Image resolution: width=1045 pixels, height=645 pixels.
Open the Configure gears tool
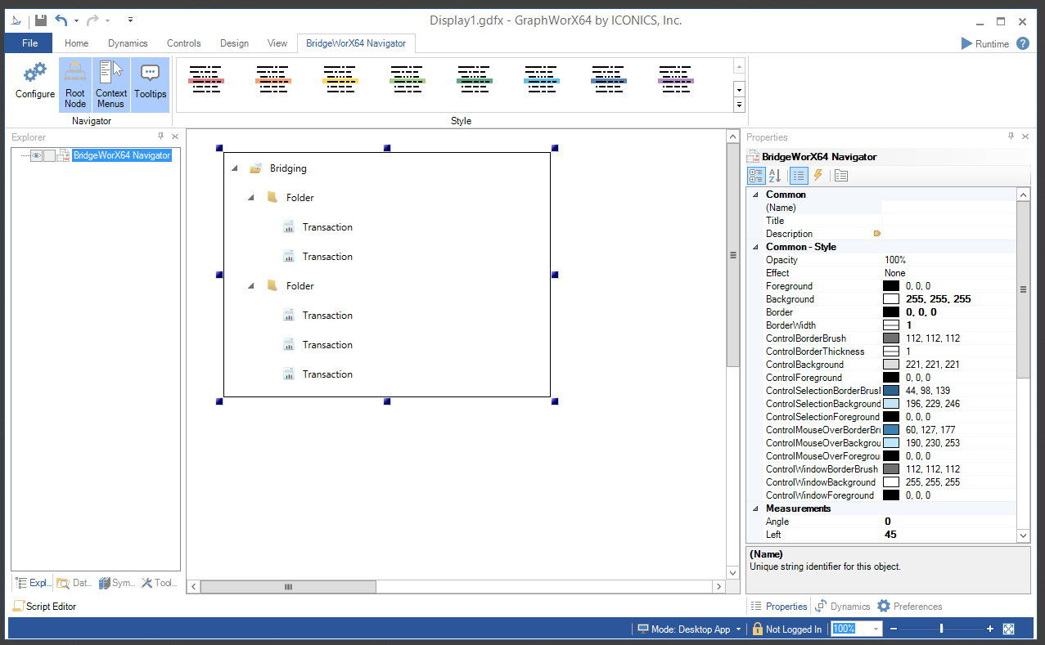click(x=35, y=83)
